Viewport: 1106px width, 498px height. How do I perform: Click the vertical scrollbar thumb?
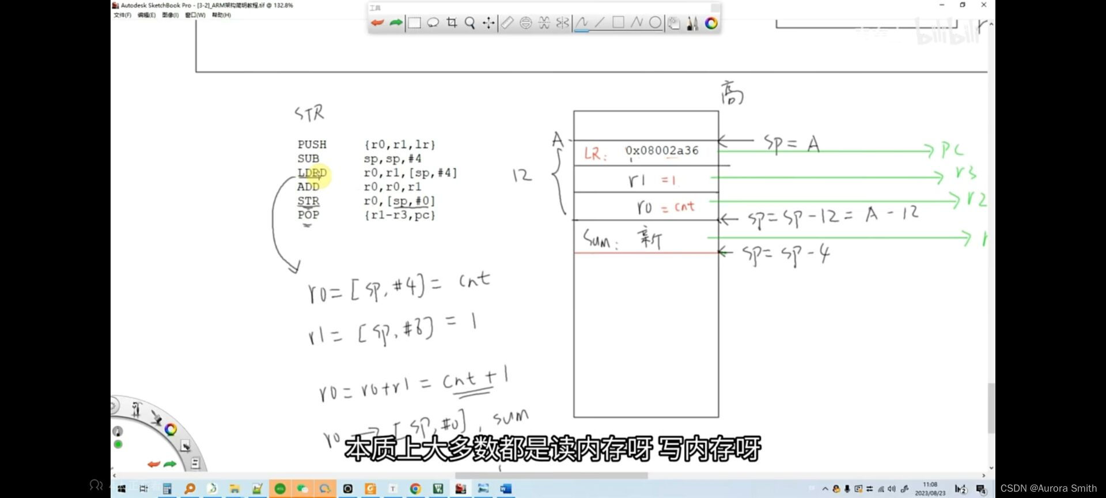pyautogui.click(x=991, y=408)
